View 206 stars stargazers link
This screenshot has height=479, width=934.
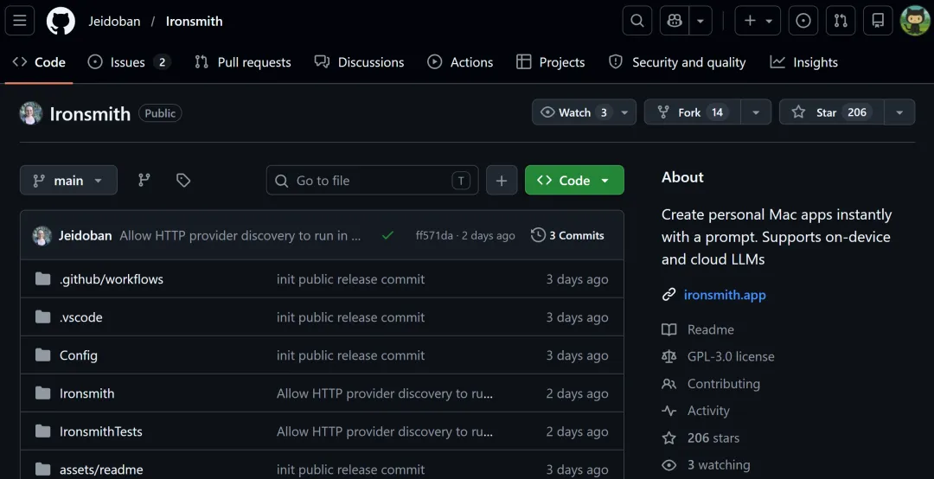(713, 437)
